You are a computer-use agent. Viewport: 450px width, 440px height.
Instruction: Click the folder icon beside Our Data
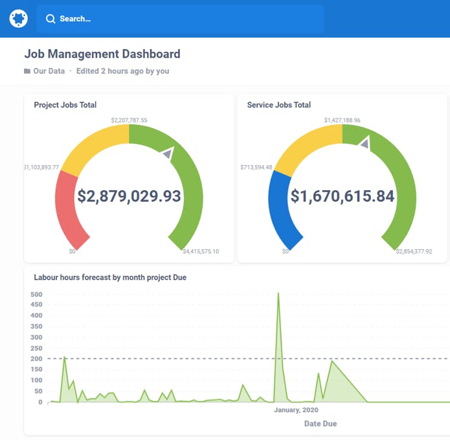click(27, 71)
